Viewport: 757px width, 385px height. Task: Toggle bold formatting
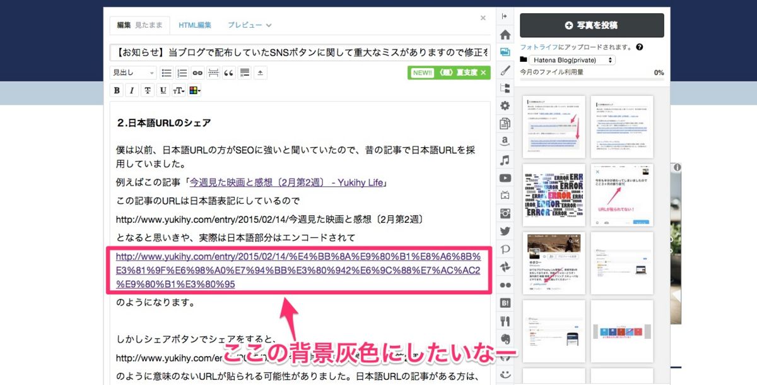(117, 90)
